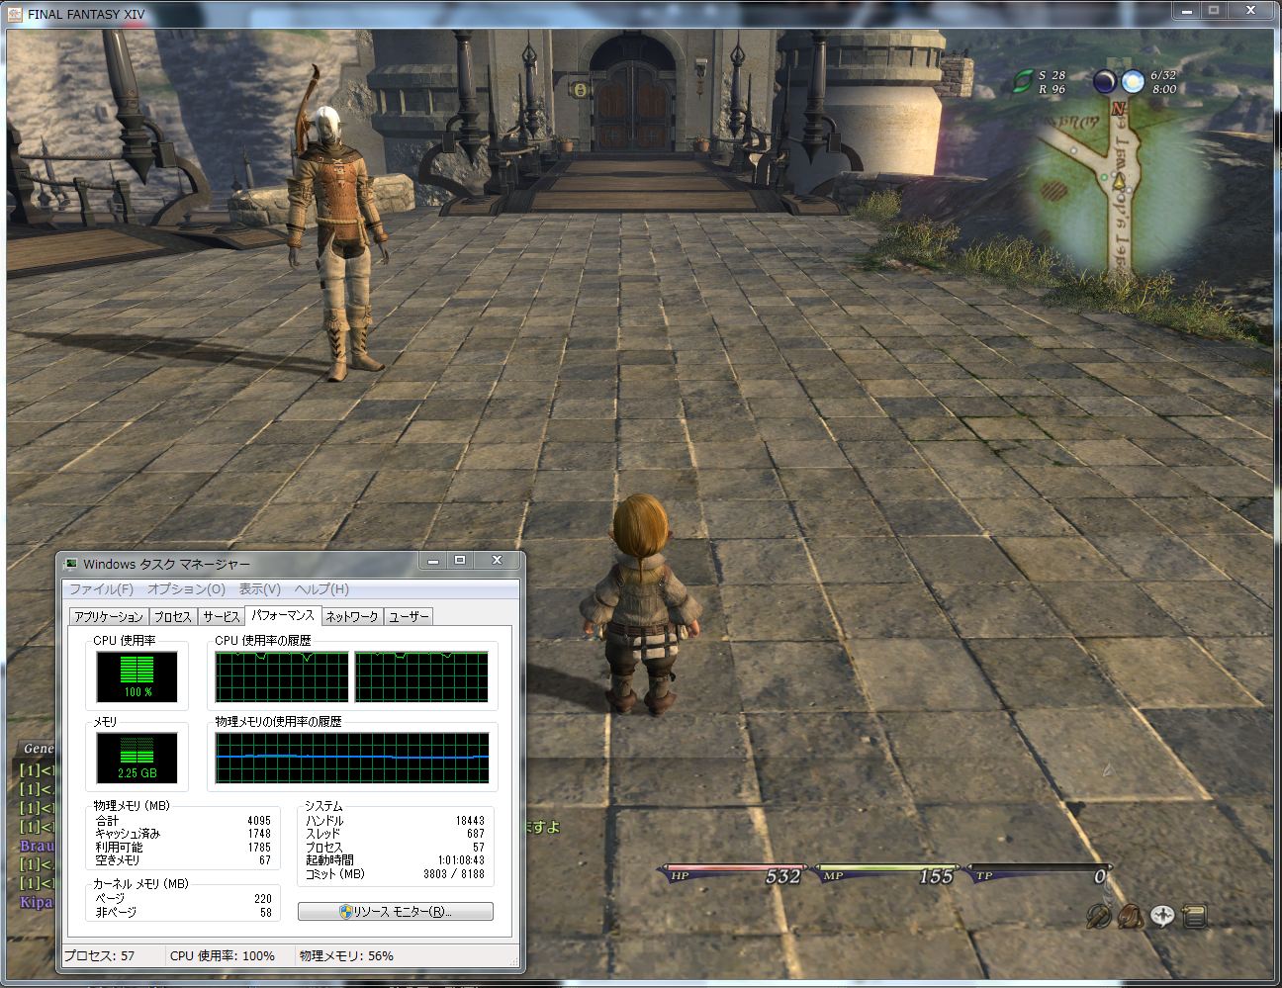Open the ファイル(F) menu in Task Manager
The height and width of the screenshot is (988, 1282).
101,589
